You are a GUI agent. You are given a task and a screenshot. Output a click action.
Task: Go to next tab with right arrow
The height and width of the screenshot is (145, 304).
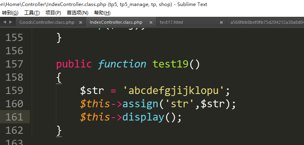11,22
